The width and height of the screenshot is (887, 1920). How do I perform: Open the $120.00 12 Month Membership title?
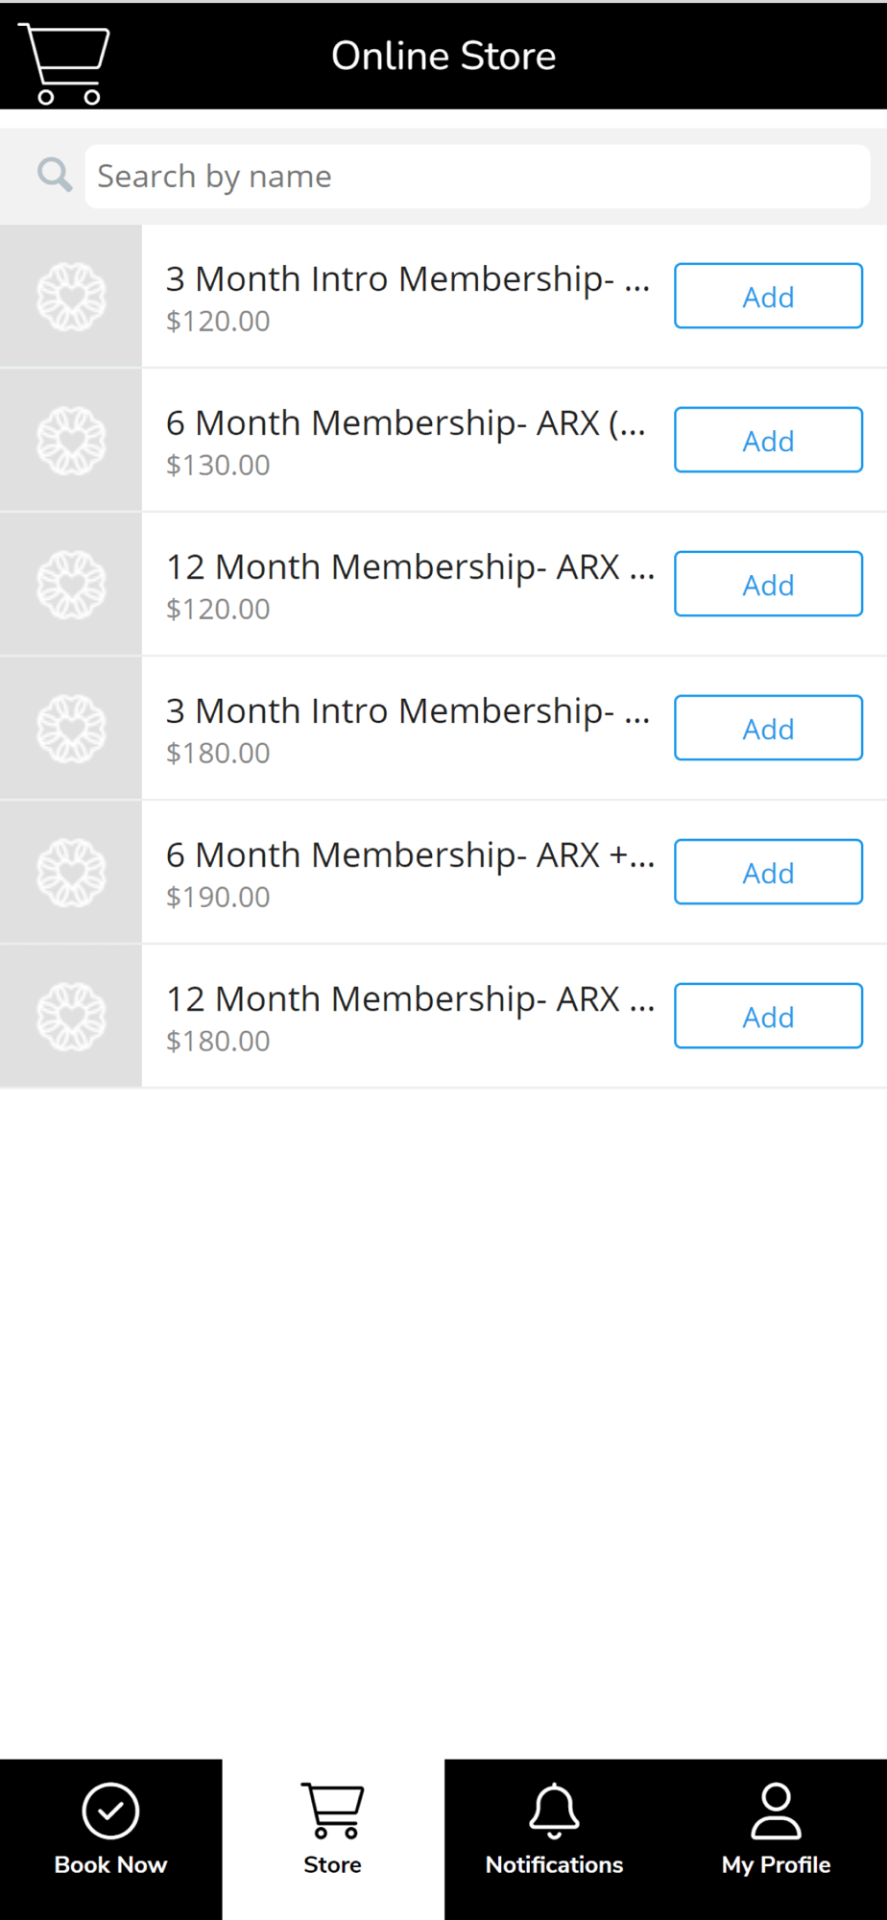pyautogui.click(x=410, y=567)
